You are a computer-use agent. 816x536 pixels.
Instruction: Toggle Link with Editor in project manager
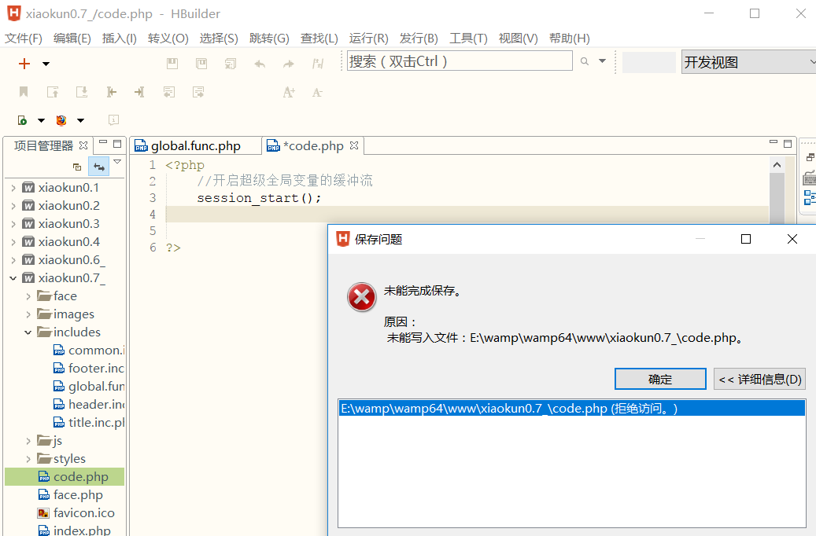(x=99, y=167)
